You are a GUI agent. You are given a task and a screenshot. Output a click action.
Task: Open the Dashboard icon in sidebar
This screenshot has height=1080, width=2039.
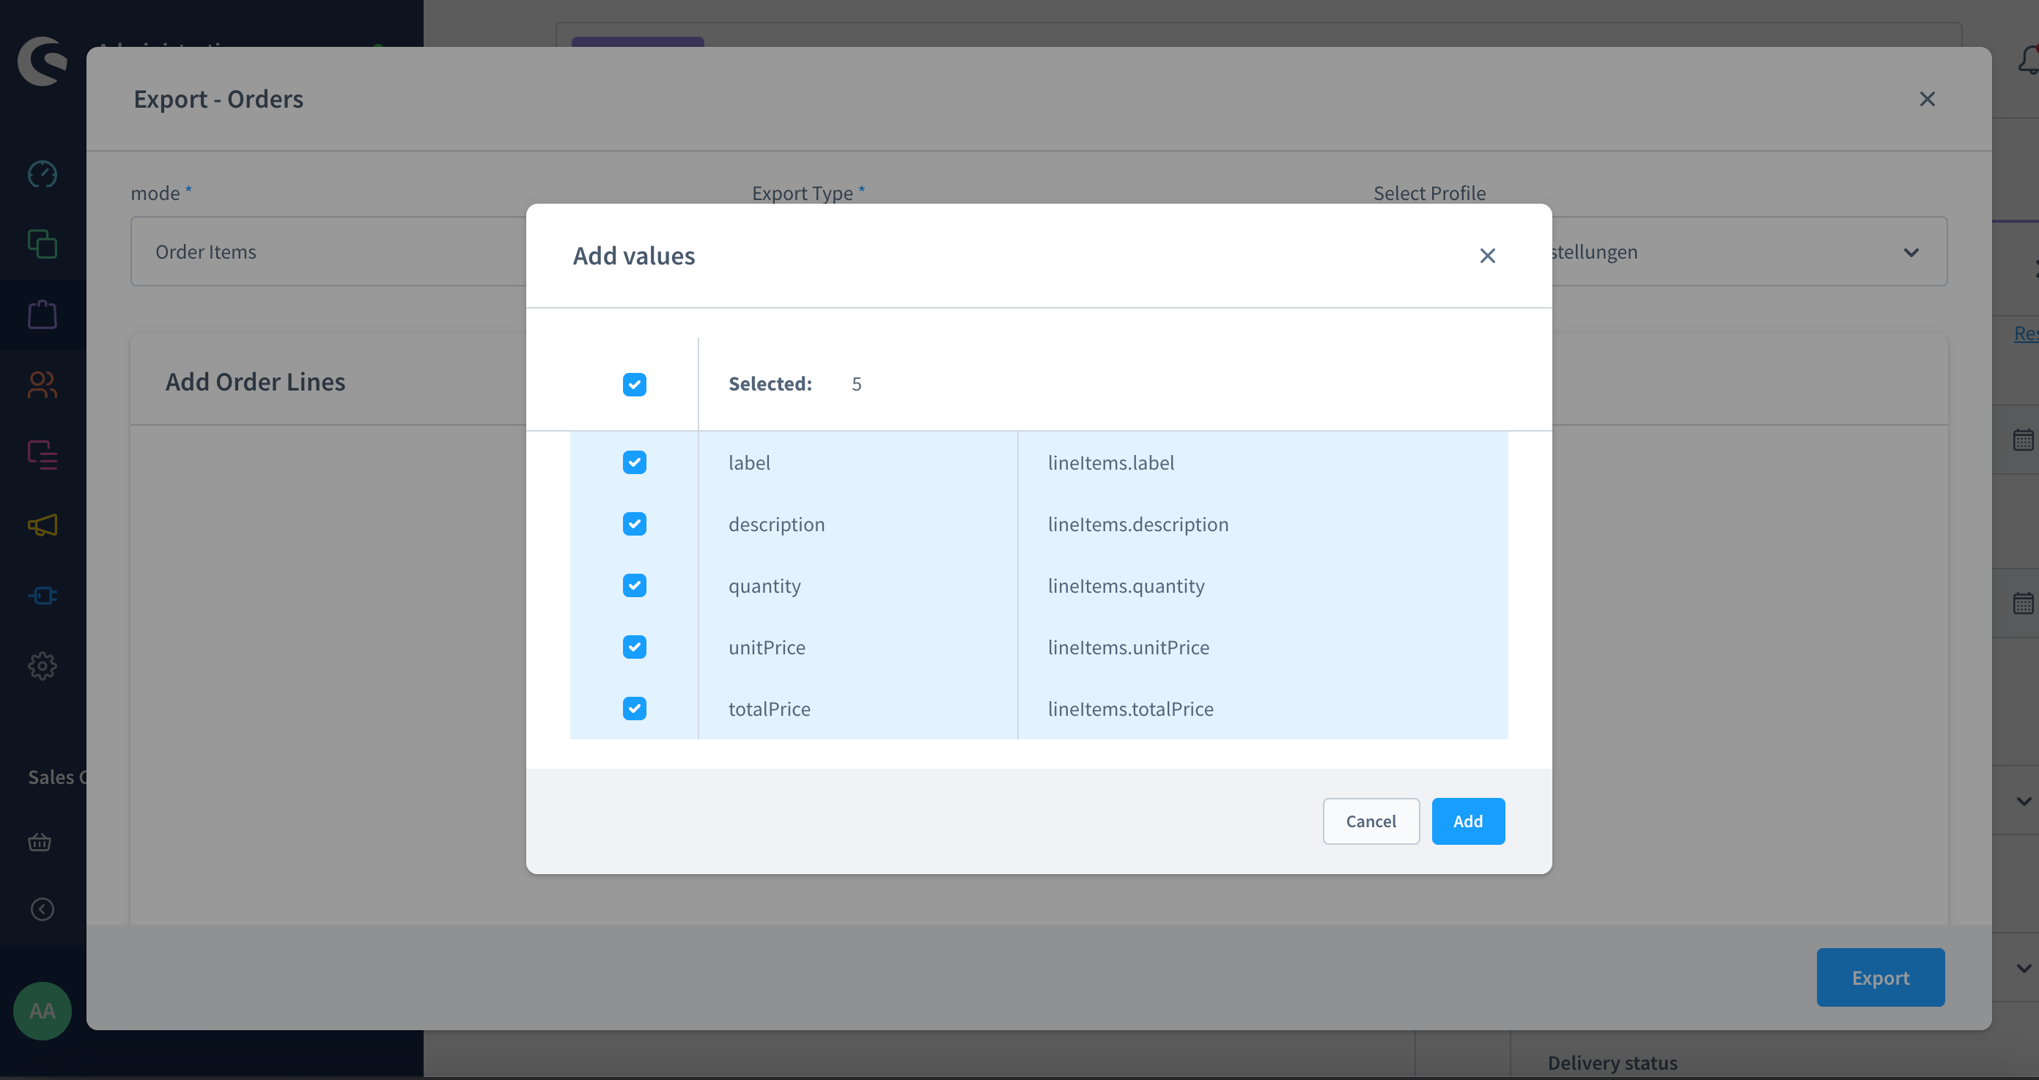tap(42, 174)
